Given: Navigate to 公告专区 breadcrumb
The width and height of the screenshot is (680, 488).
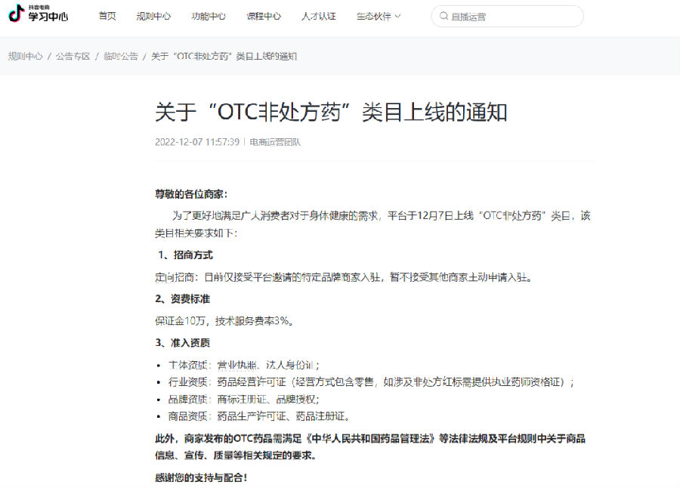Looking at the screenshot, I should [x=73, y=57].
